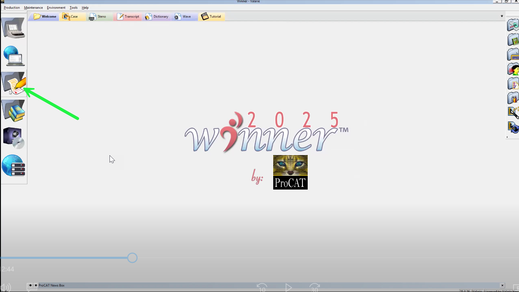Open the steno writer realtime icon in left sidebar
This screenshot has width=519, height=292.
point(13,28)
